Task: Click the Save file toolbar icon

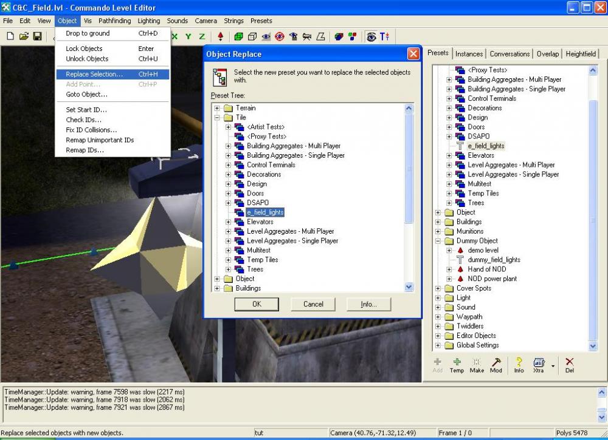Action: point(37,36)
